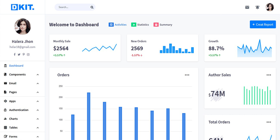Click the helar18@gmail.com email text
The width and height of the screenshot is (280, 140).
pos(22,47)
